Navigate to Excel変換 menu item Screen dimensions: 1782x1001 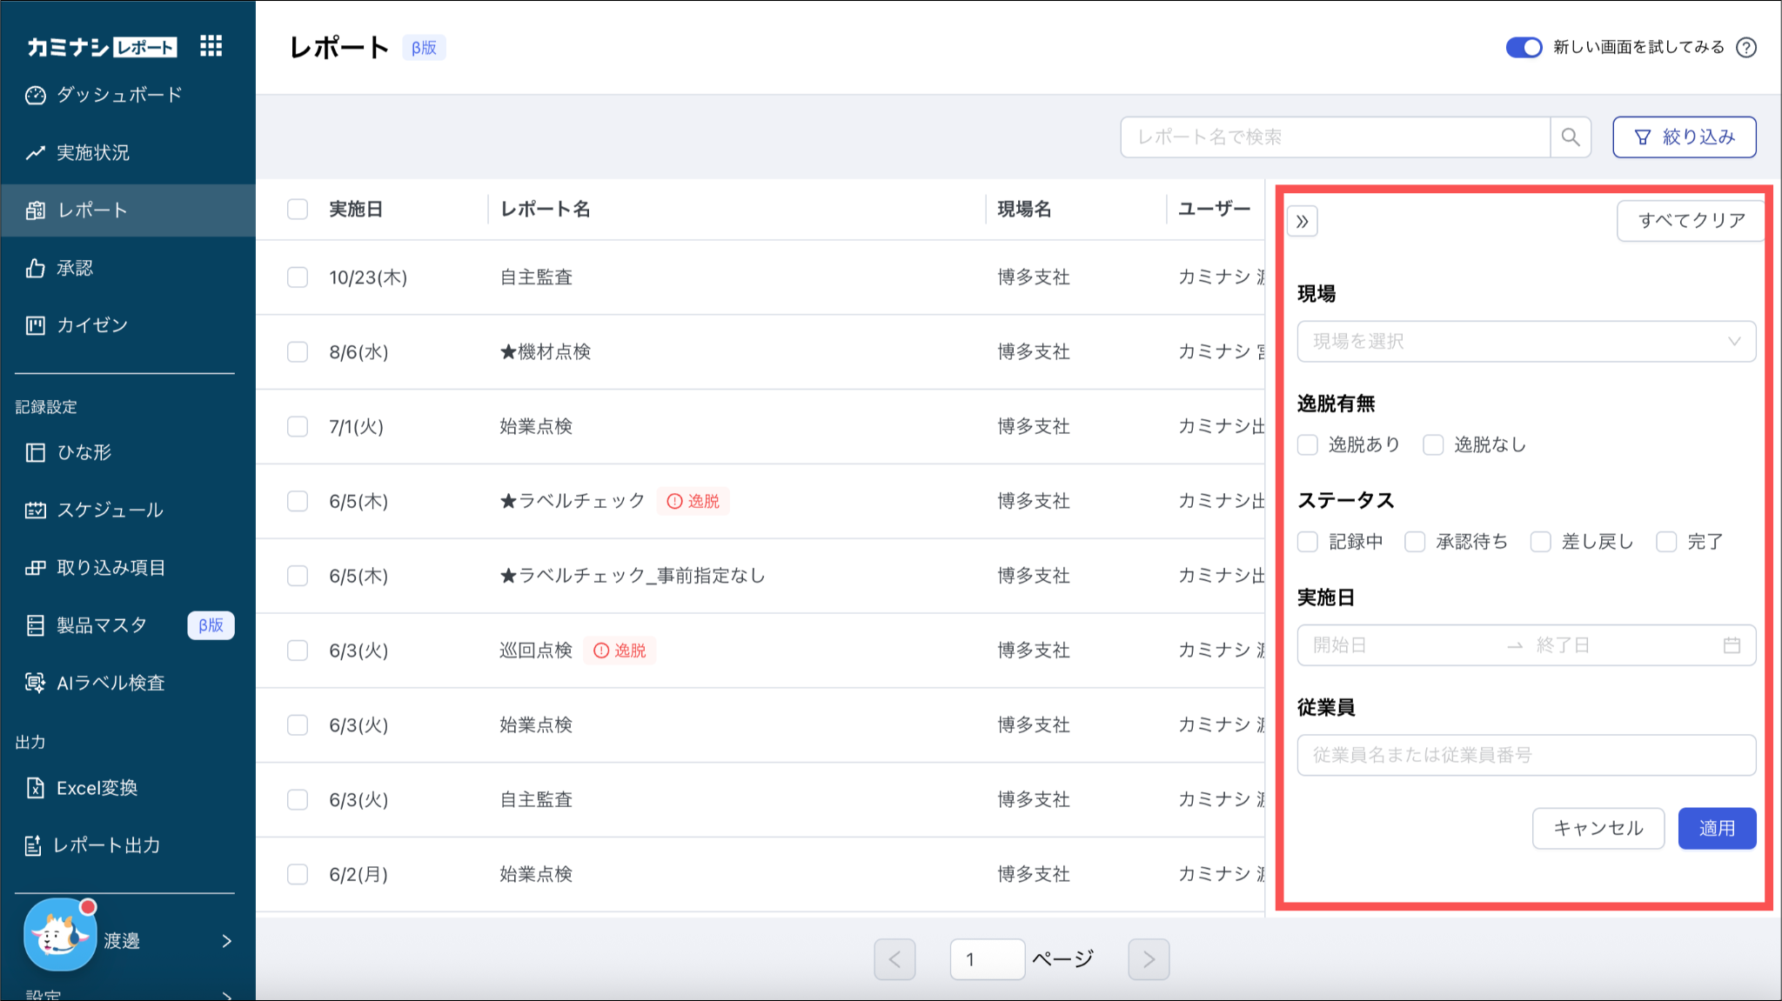click(97, 788)
